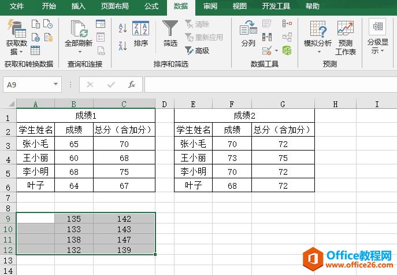Open the Get Data (获取数据) dropdown

[x=16, y=38]
